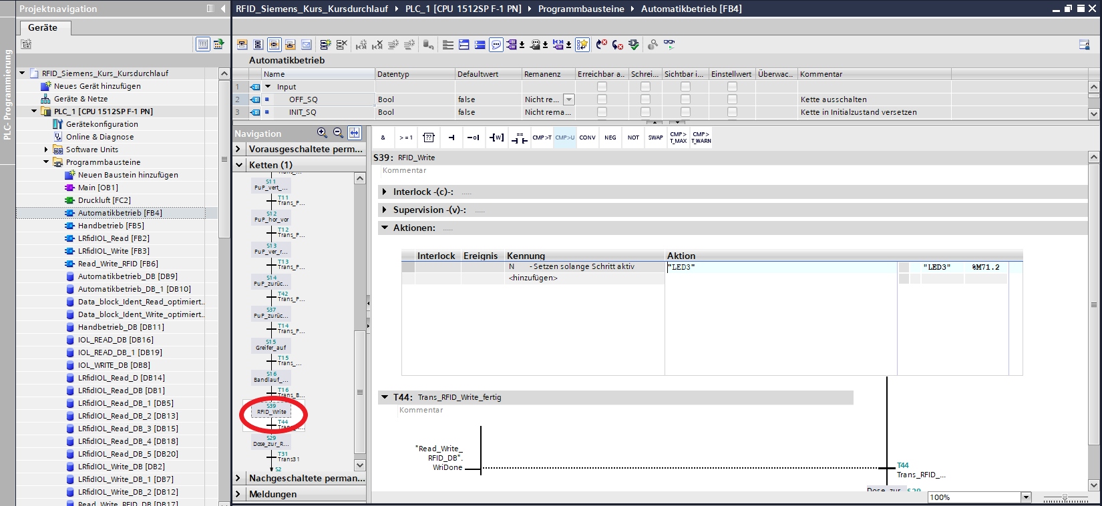Check 'Erreichbar' box for OFF_SQ row
1102x506 pixels.
(602, 99)
